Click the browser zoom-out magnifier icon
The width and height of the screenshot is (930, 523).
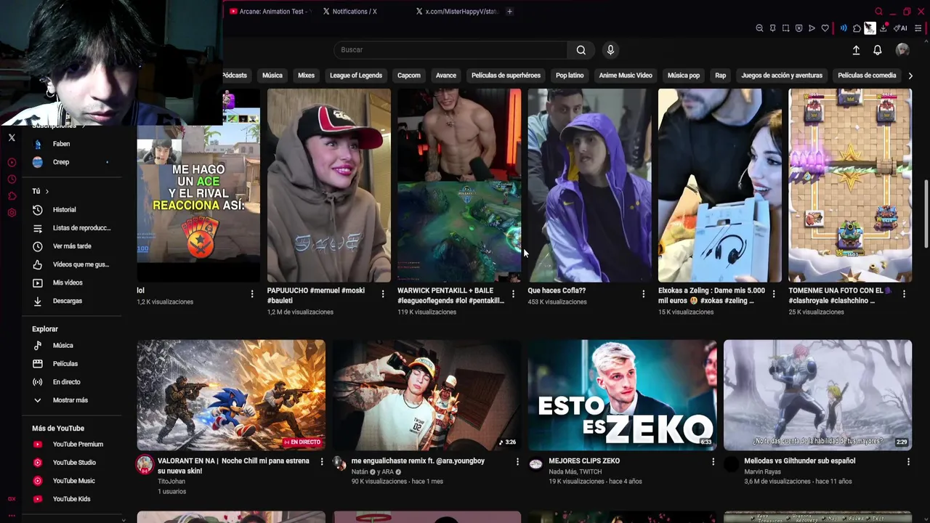click(759, 28)
